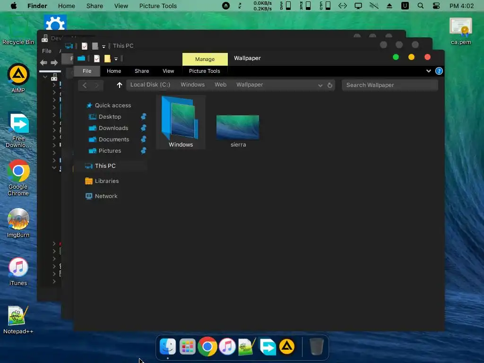Switch to the View ribbon tab
The image size is (484, 363).
(x=168, y=71)
